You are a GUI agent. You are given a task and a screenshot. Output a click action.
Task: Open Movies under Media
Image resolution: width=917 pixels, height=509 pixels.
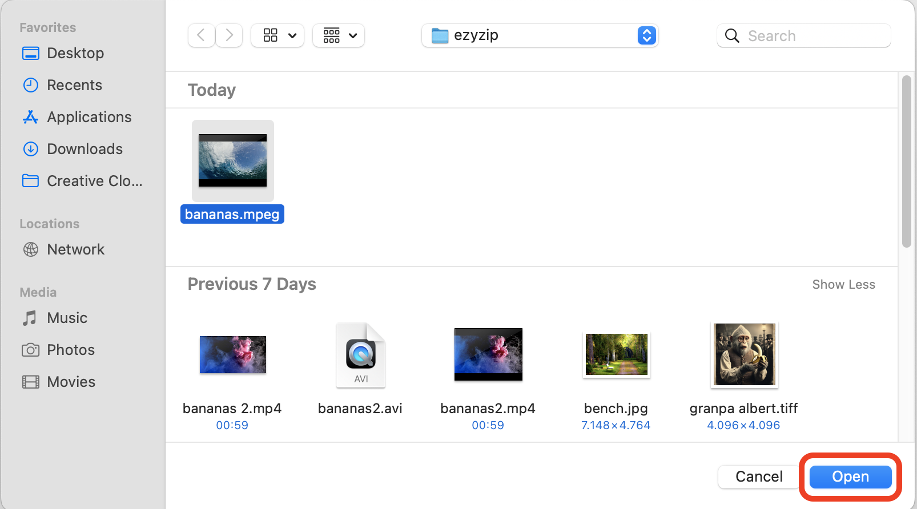[x=71, y=382]
